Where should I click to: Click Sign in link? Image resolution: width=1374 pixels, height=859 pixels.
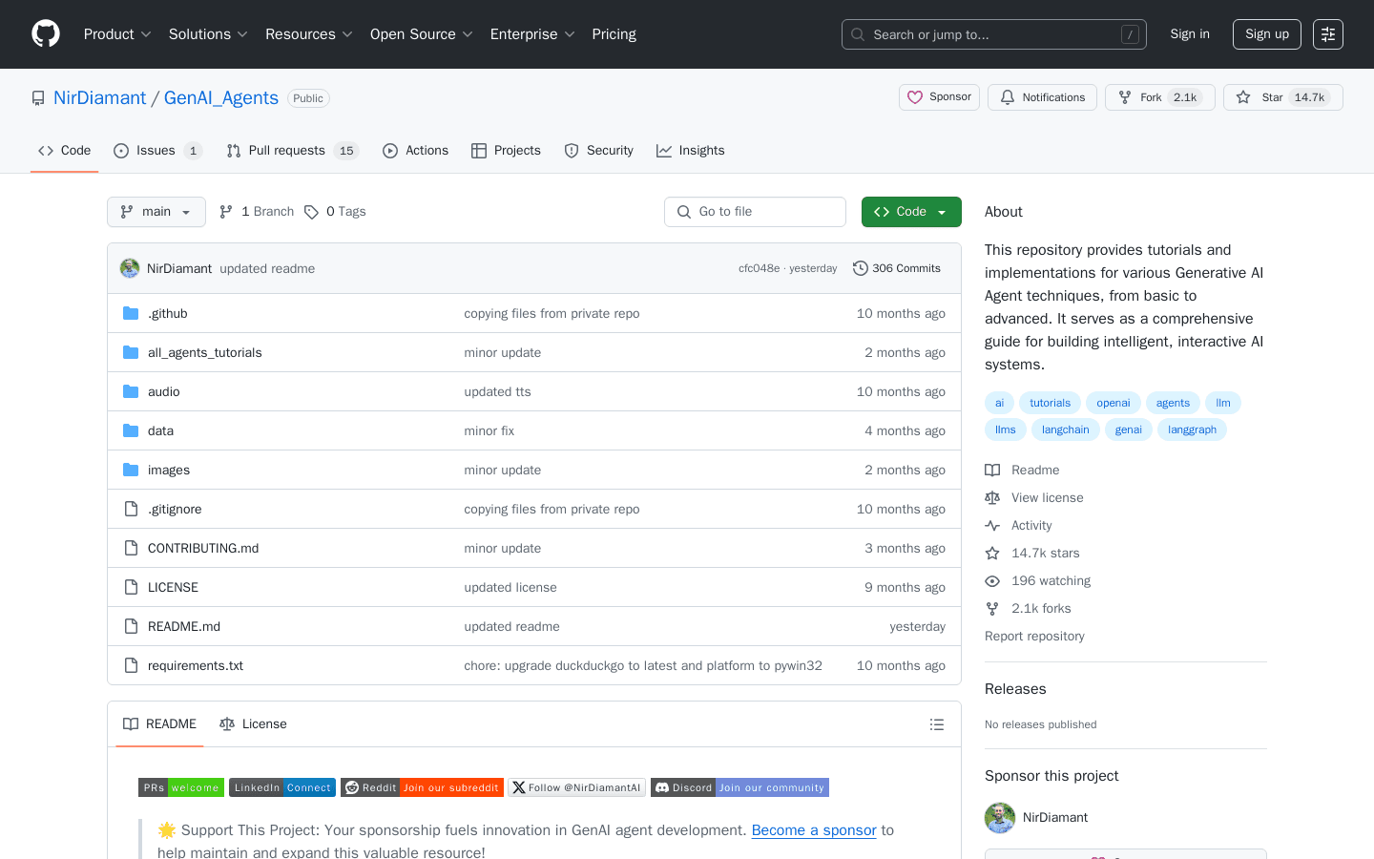1190,34
